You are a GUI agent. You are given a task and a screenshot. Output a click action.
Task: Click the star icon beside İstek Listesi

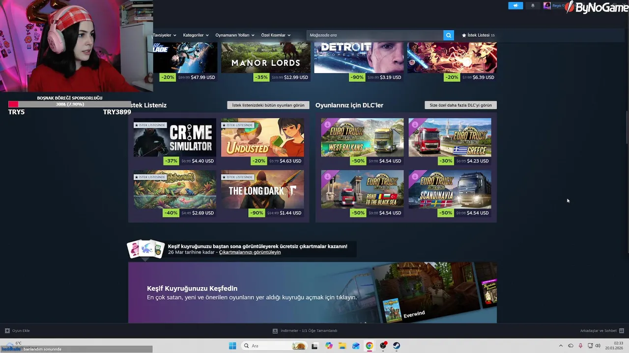tap(464, 35)
